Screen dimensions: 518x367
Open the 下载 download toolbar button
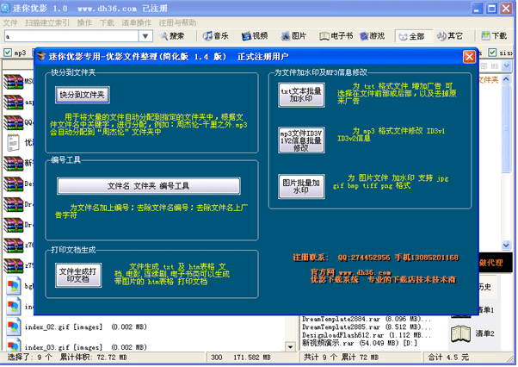(x=494, y=35)
